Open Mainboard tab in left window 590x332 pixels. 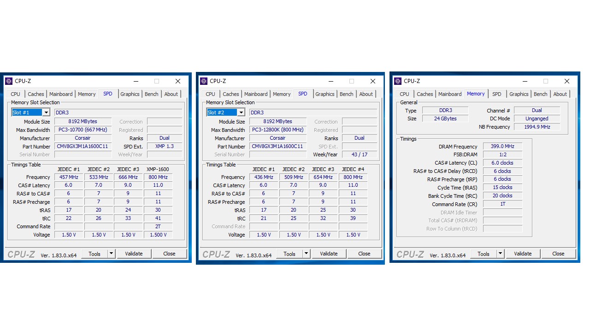[61, 94]
